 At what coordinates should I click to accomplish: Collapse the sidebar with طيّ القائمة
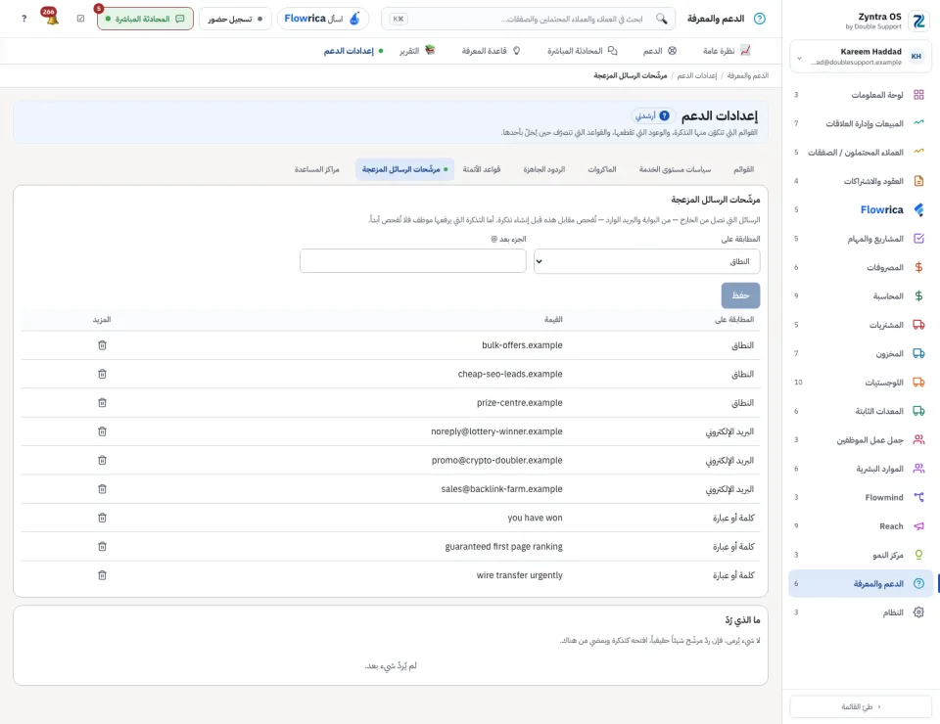[861, 706]
